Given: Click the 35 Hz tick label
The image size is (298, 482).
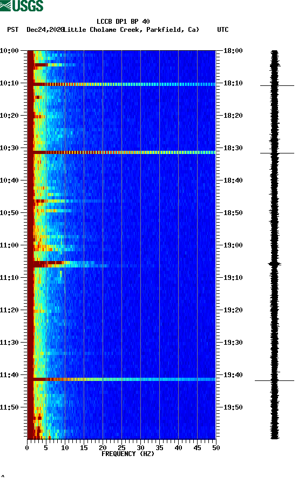Looking at the screenshot, I should pyautogui.click(x=159, y=448).
